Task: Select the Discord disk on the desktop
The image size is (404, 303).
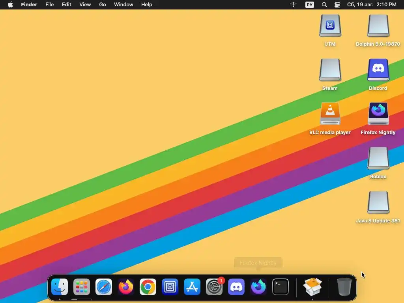Action: pyautogui.click(x=378, y=70)
